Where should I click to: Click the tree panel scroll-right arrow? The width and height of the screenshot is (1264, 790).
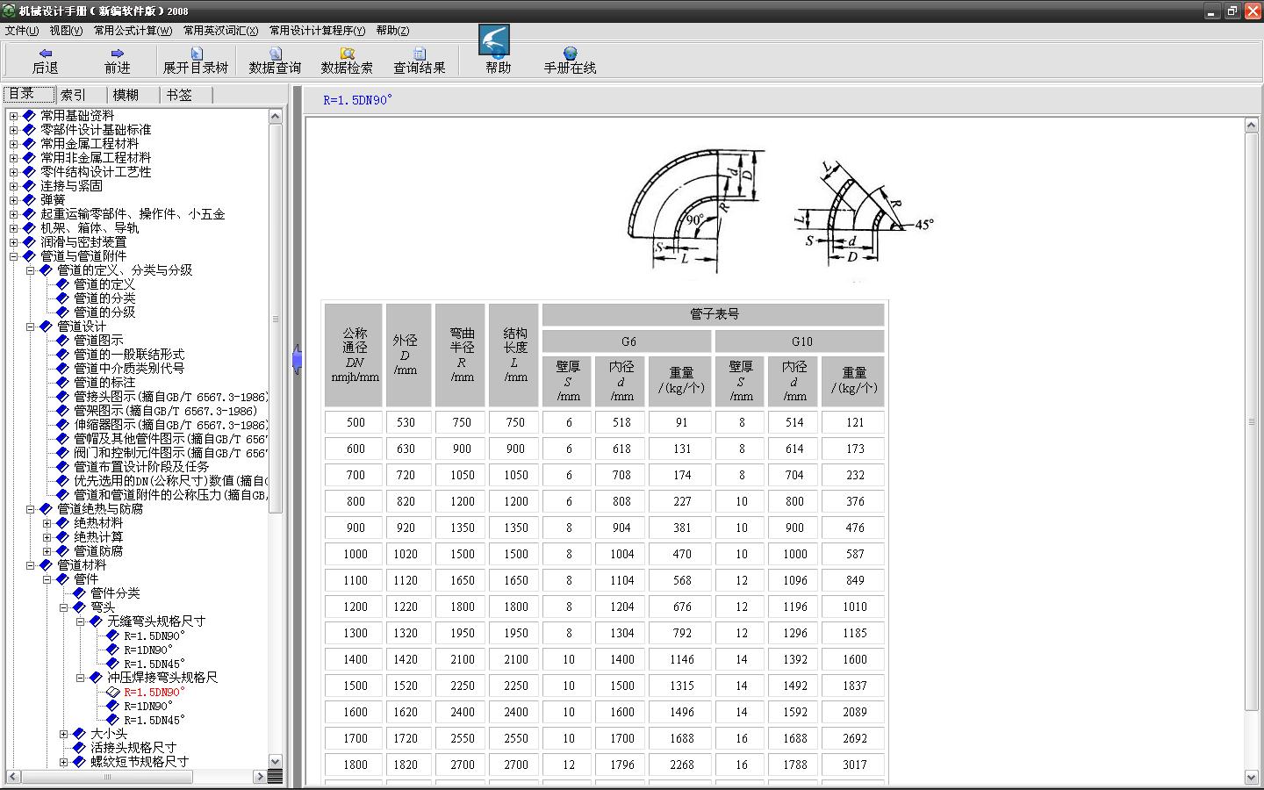260,777
